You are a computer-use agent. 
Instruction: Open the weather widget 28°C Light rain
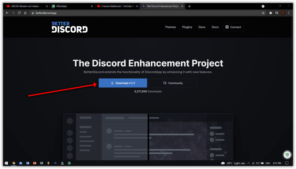pos(233,163)
